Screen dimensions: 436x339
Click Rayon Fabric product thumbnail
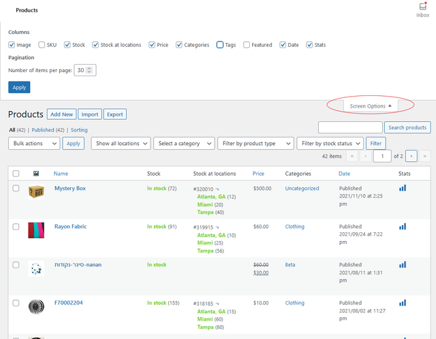coord(36,230)
